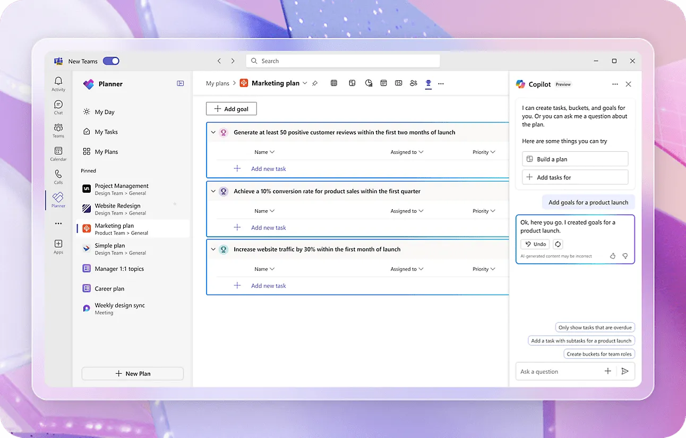Switch to People view icon
Image resolution: width=686 pixels, height=438 pixels.
pos(414,83)
